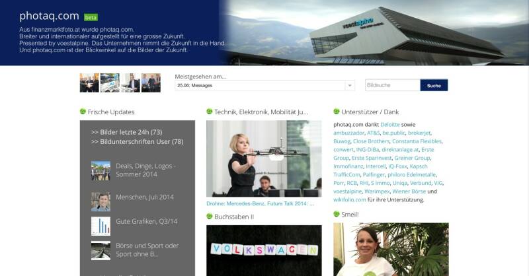This screenshot has width=529, height=276.
Task: Open Bildunterschriften User (78) link
Action: (x=138, y=141)
